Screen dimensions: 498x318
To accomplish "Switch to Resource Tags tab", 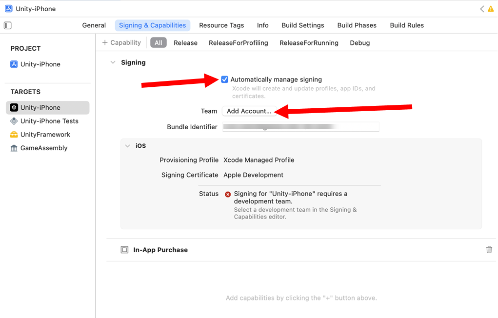I will [222, 25].
